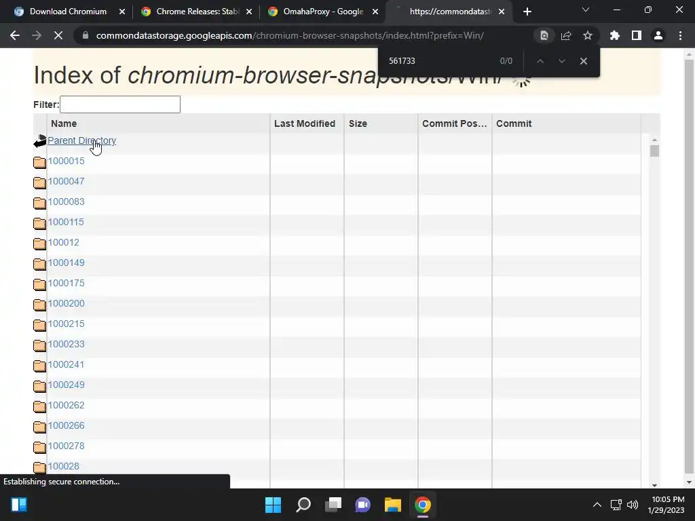Switch to Download Chromium tab
The height and width of the screenshot is (521, 695).
click(68, 12)
